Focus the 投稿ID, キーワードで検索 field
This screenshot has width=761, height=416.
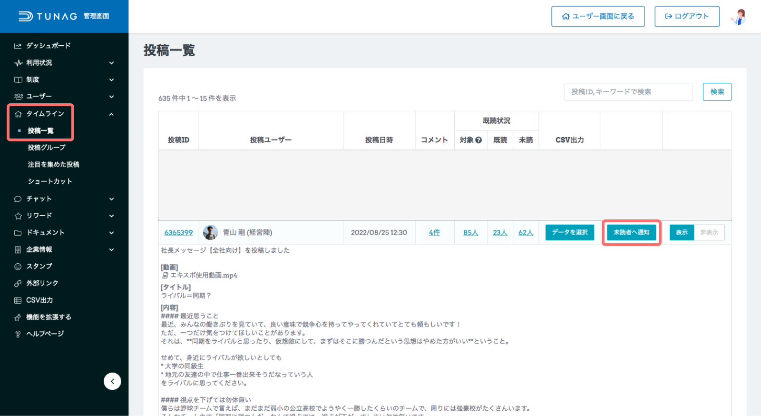628,92
